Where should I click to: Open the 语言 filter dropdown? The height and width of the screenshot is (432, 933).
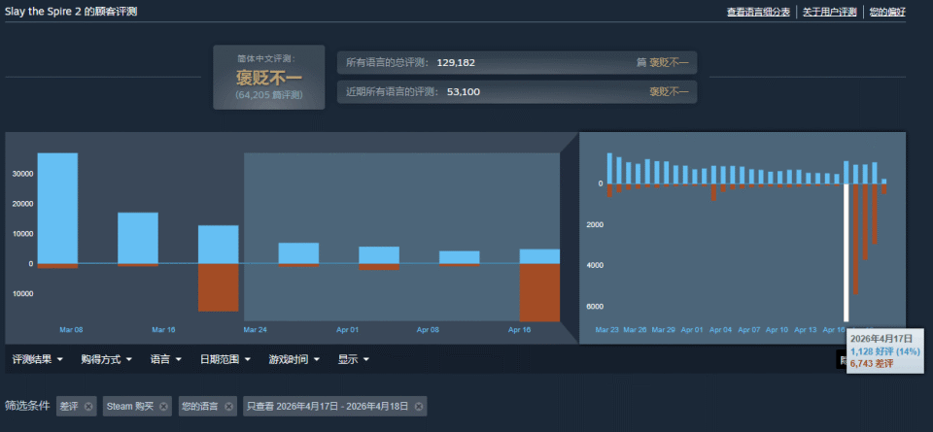point(166,359)
